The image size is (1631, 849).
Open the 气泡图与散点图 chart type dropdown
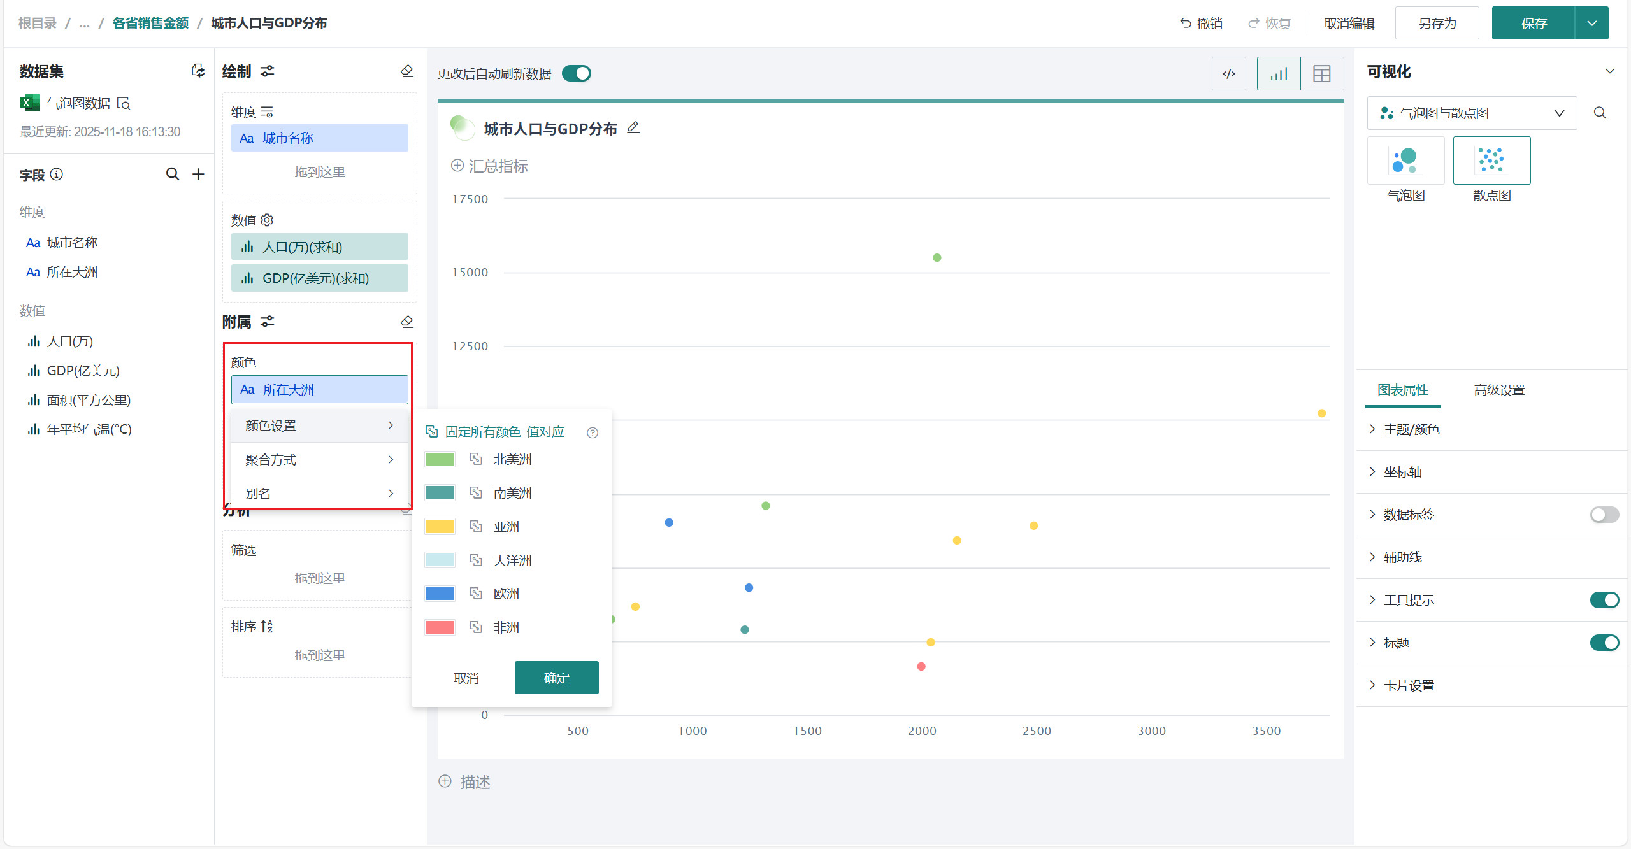pyautogui.click(x=1472, y=113)
